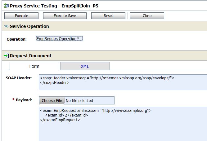Click the Request Document section heading
Screen dimensions: 207x141
(x=31, y=56)
